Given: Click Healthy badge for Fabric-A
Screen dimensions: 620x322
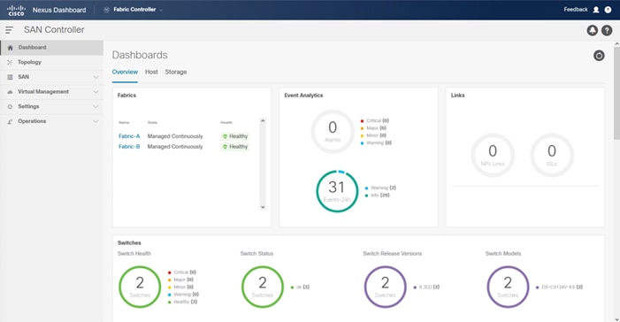Looking at the screenshot, I should (x=235, y=136).
